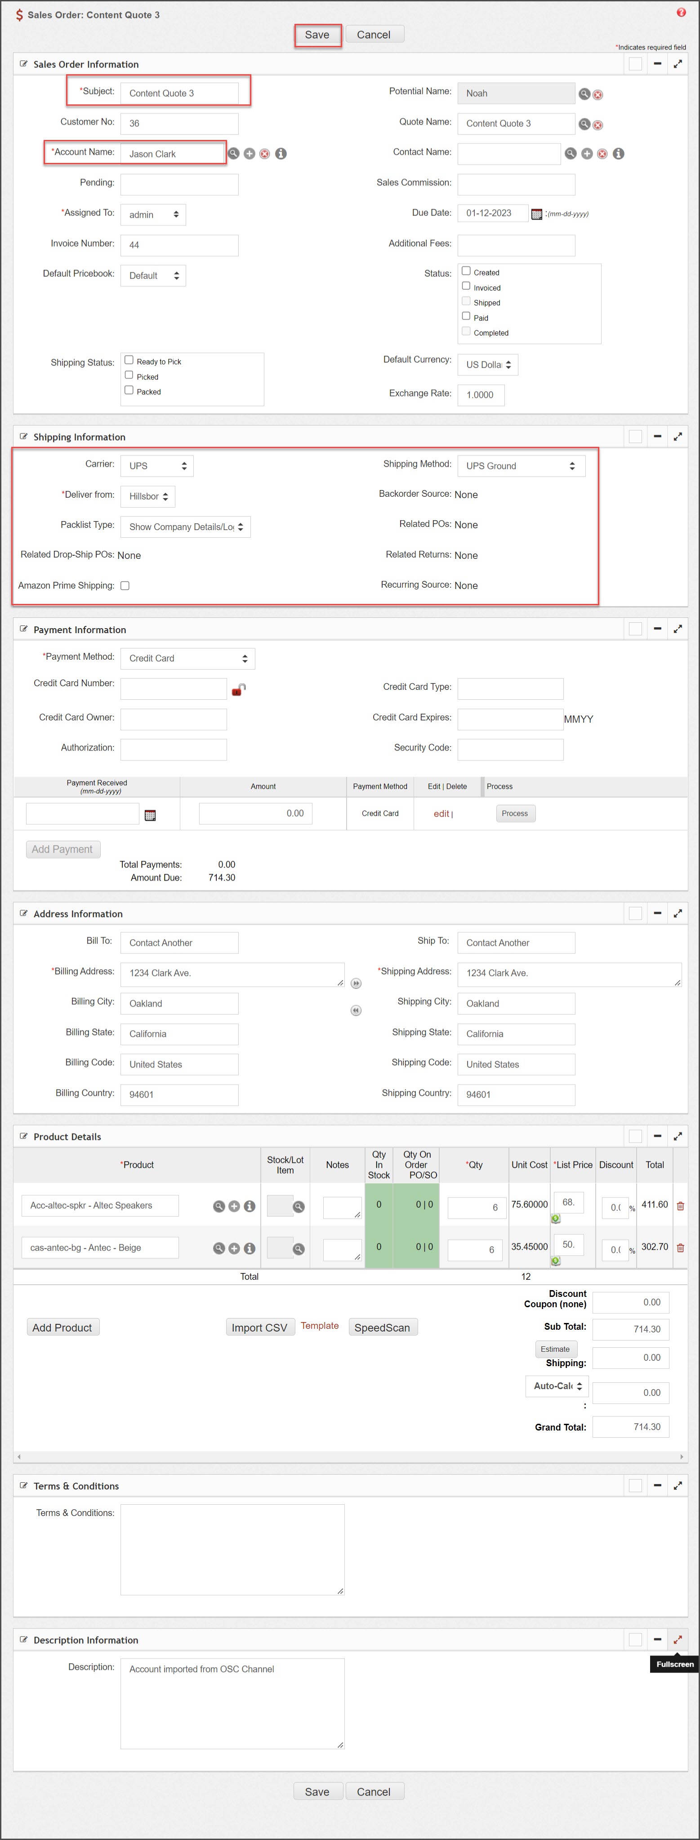
Task: Toggle the Product Details header checkbox
Action: click(x=635, y=1136)
